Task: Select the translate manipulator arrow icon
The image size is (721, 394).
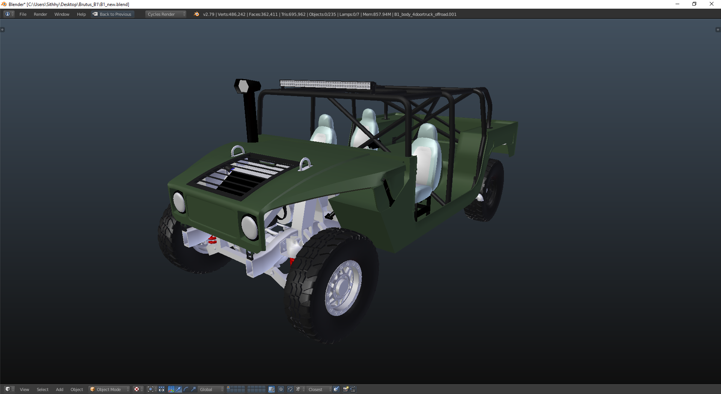Action: click(x=179, y=389)
